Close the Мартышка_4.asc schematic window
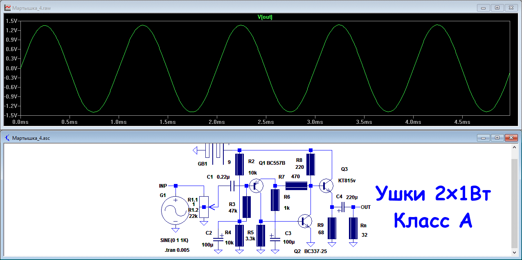Image resolution: width=522 pixels, height=260 pixels. click(511, 138)
